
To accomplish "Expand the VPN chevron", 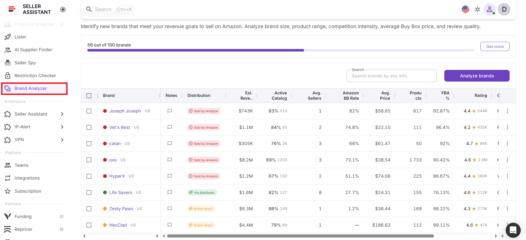I will [x=62, y=140].
